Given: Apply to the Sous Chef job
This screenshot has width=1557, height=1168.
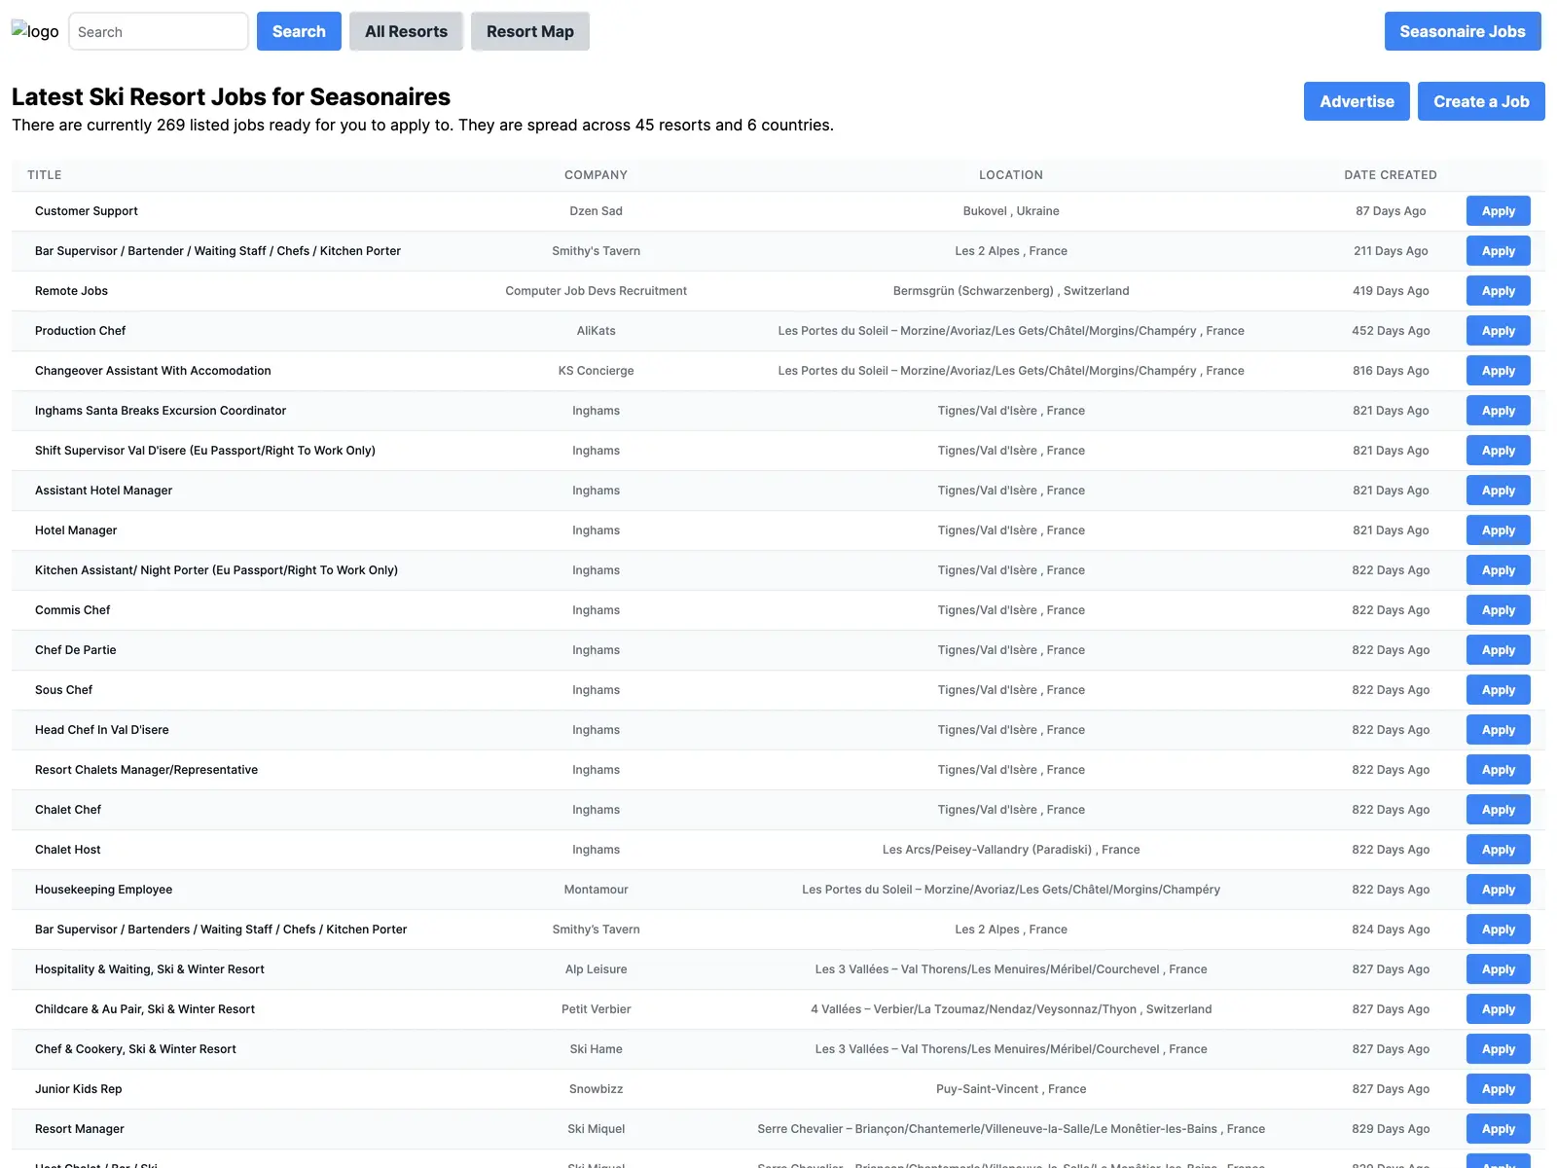Looking at the screenshot, I should tap(1499, 690).
